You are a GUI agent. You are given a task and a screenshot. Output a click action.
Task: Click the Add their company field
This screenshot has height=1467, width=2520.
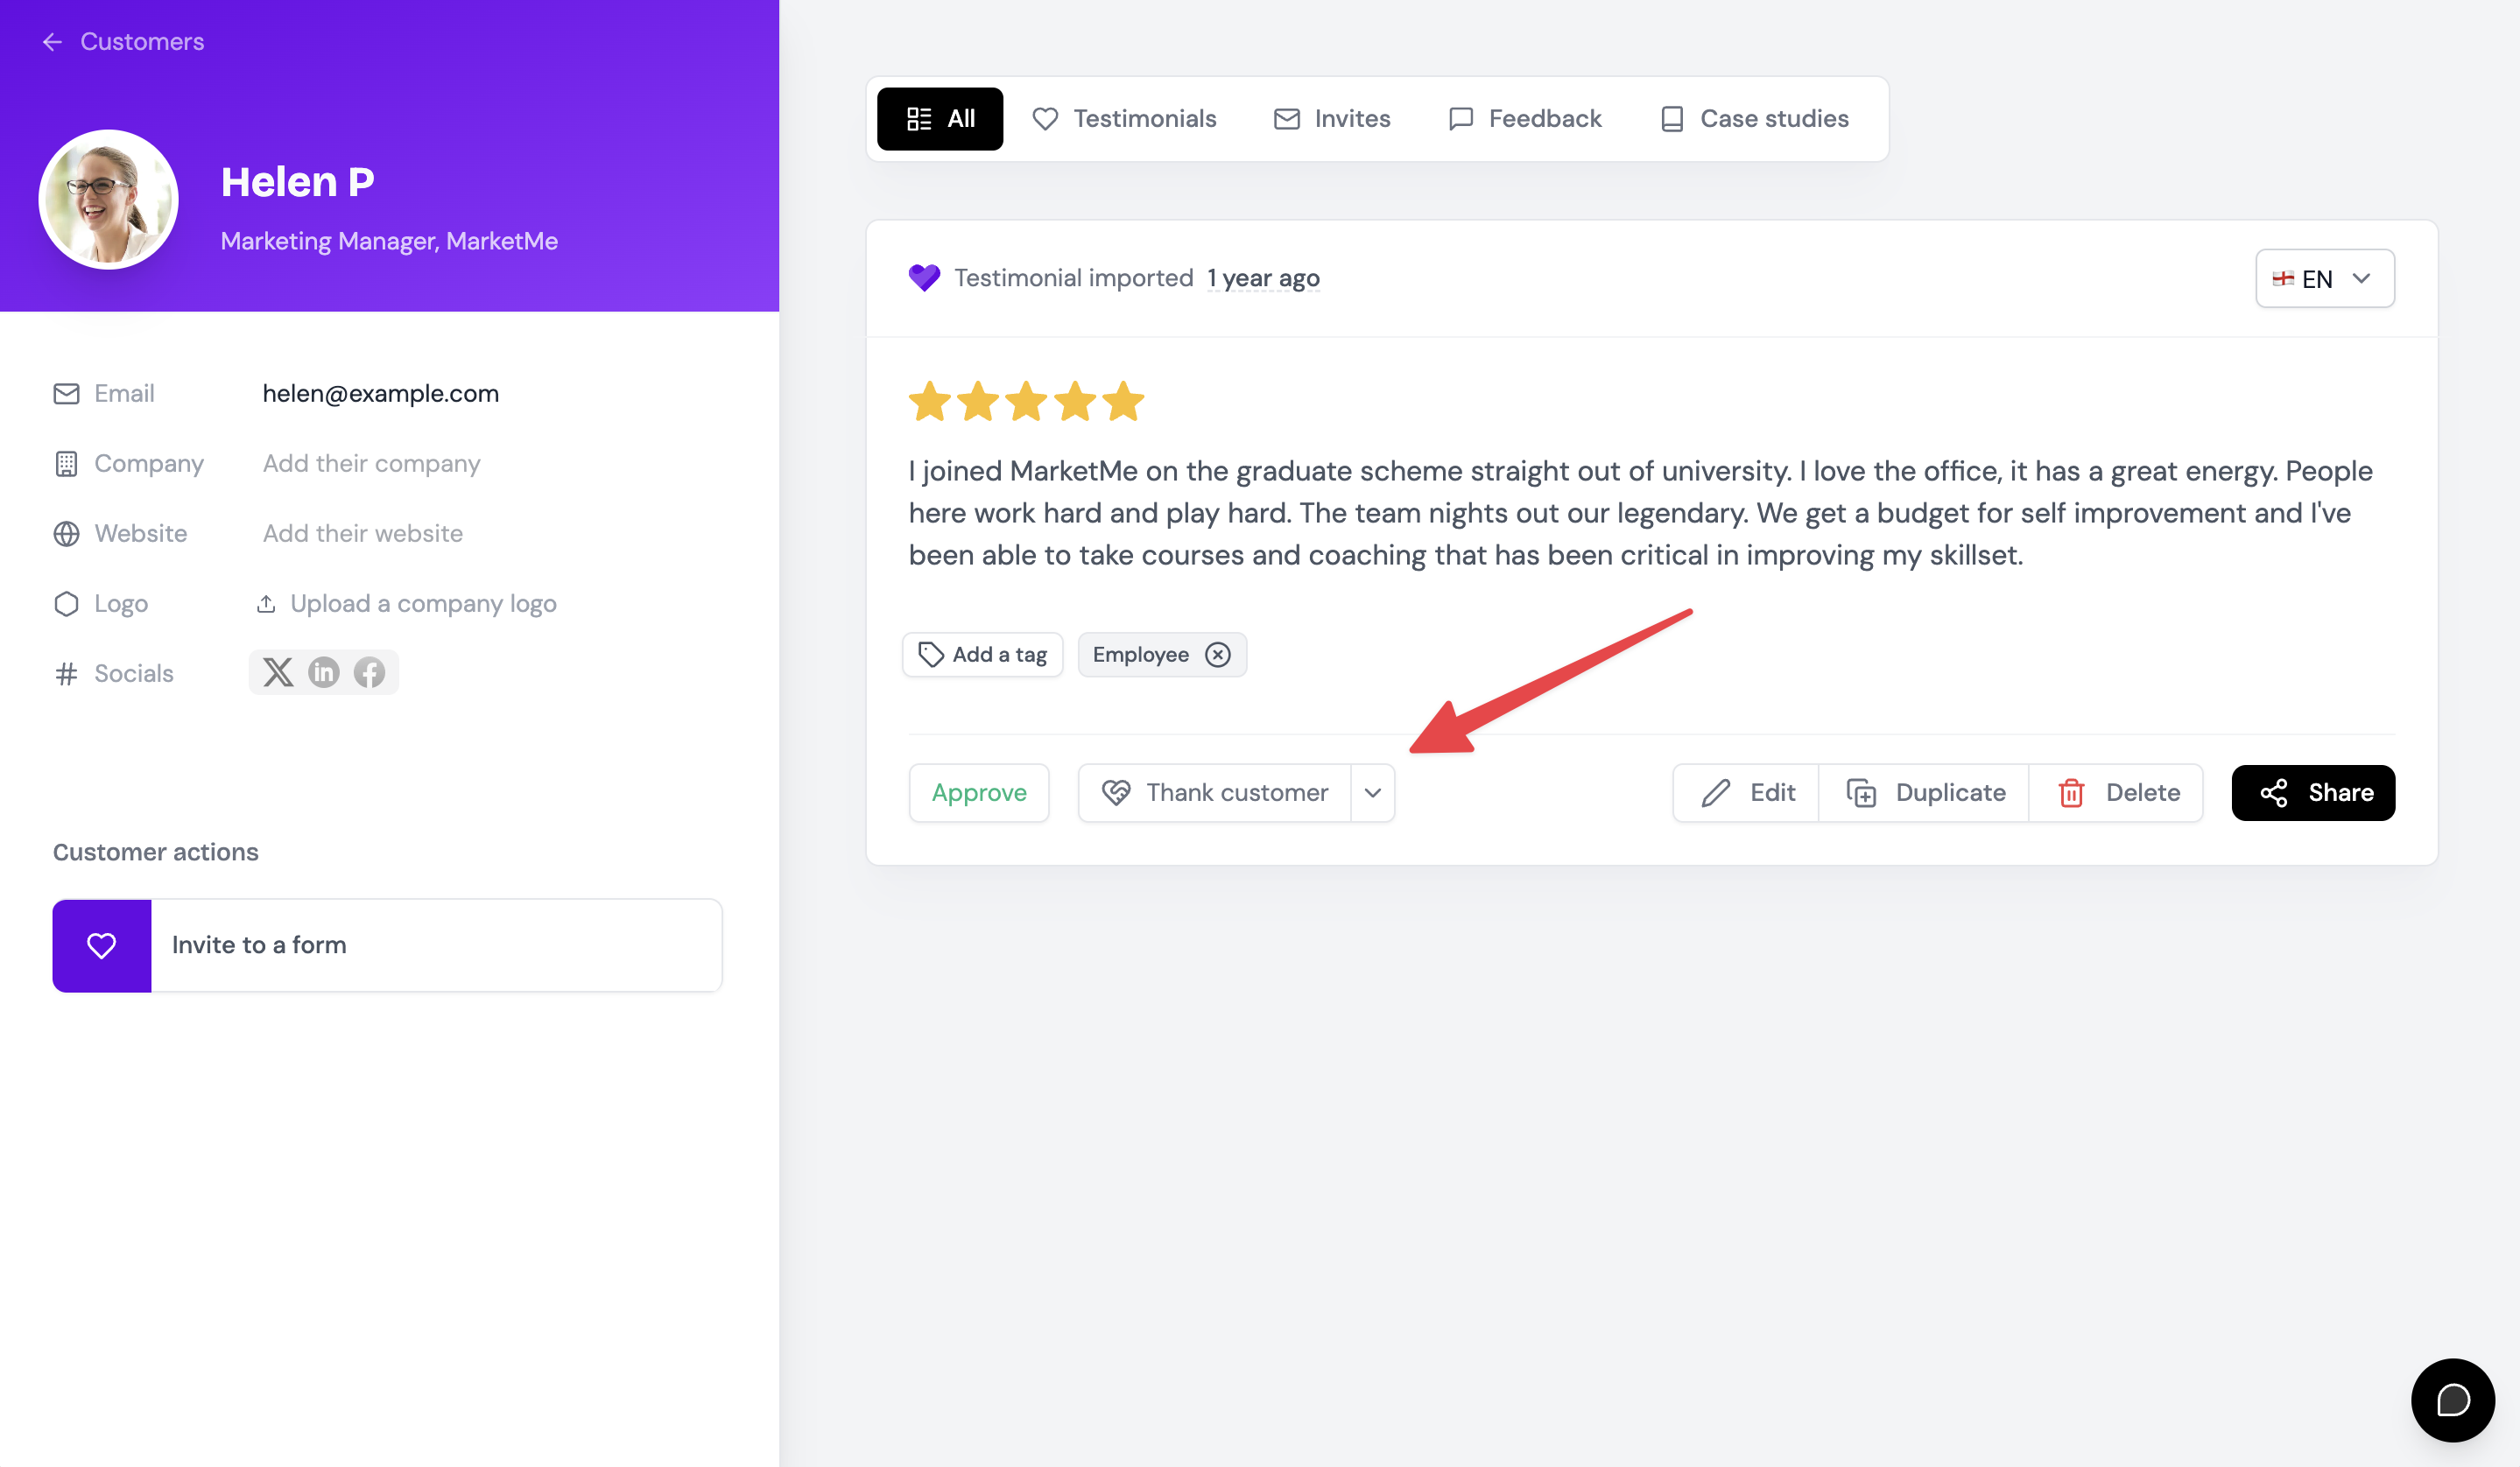[x=371, y=464]
